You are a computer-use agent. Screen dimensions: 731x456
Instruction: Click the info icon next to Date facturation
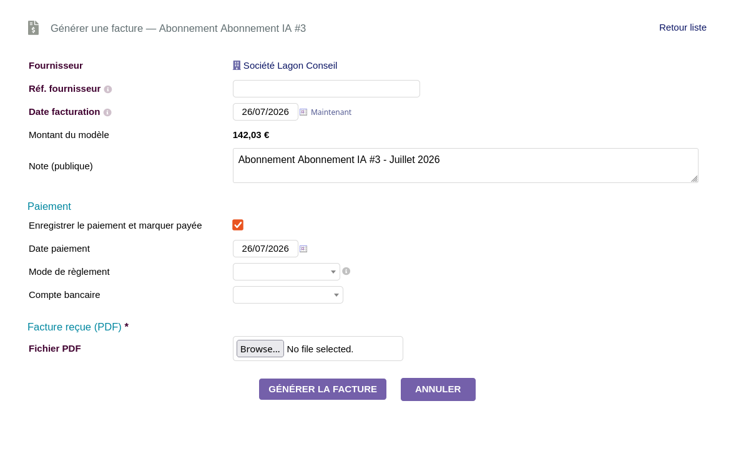107,112
